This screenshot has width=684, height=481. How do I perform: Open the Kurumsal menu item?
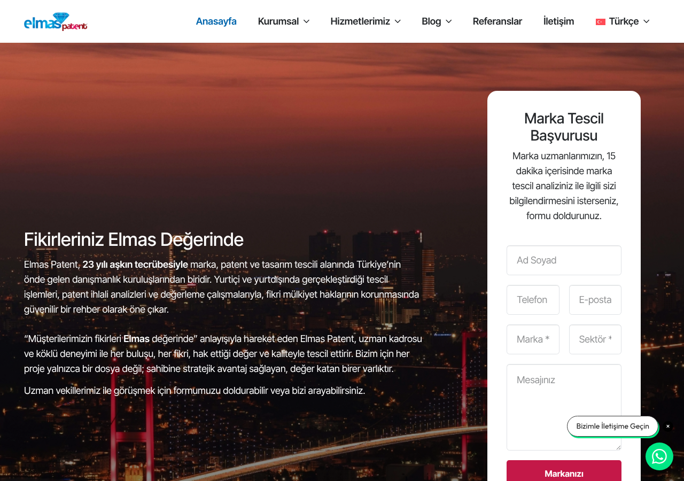[278, 21]
